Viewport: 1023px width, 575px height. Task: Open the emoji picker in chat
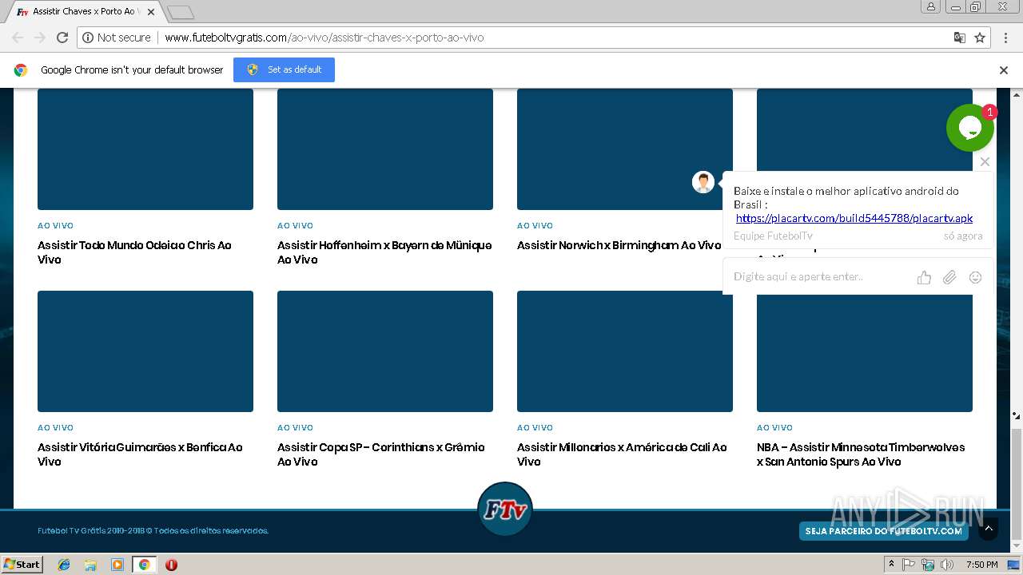point(975,277)
